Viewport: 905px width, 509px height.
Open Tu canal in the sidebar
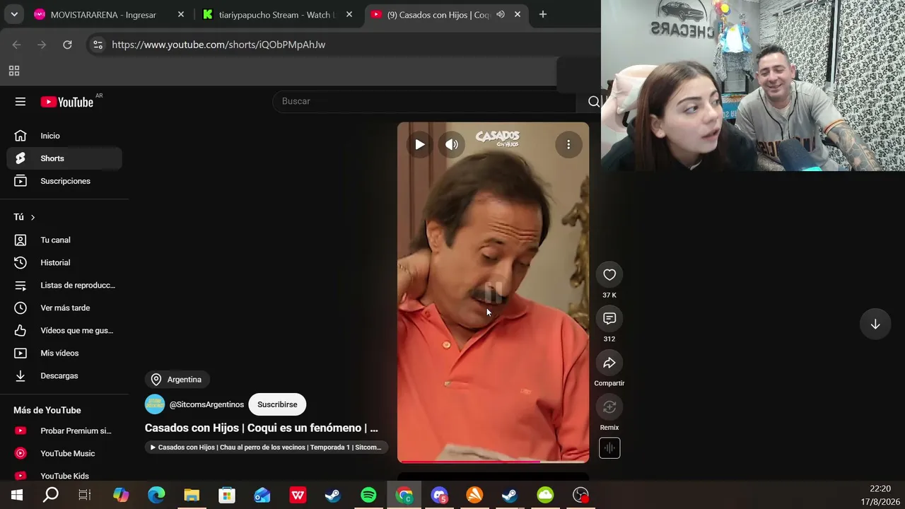point(64,240)
